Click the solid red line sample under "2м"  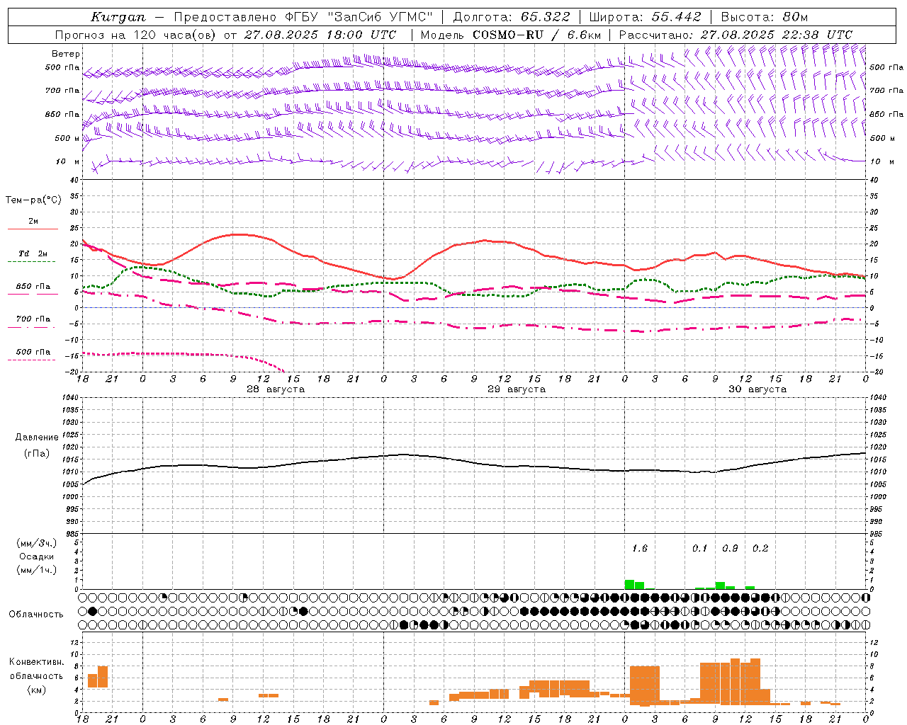coord(33,229)
